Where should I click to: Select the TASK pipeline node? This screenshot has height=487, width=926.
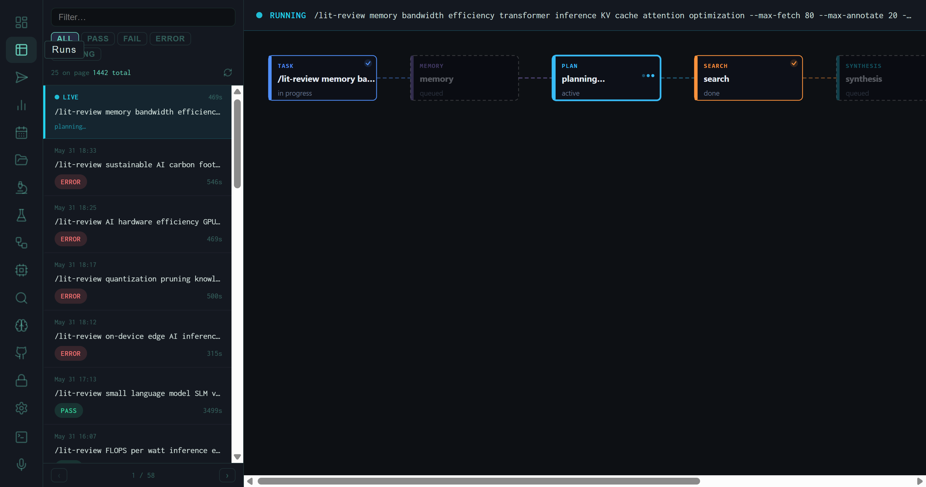[x=323, y=78]
